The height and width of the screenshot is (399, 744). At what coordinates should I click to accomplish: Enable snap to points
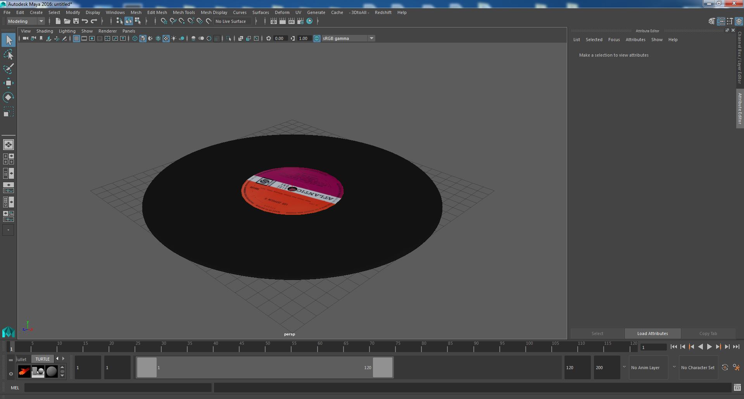click(x=182, y=21)
